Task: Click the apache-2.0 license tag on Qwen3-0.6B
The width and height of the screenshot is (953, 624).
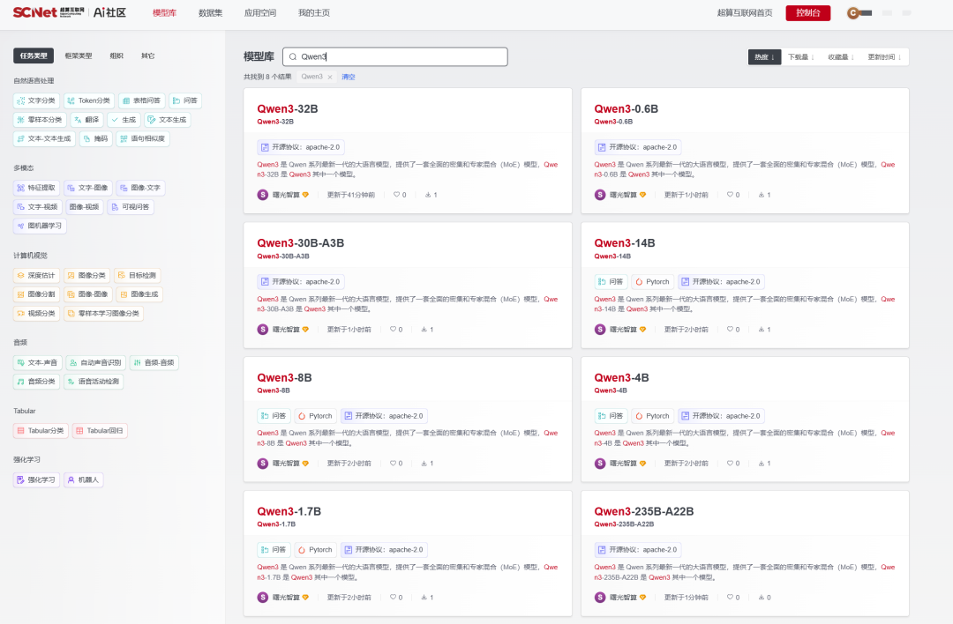Action: tap(638, 147)
